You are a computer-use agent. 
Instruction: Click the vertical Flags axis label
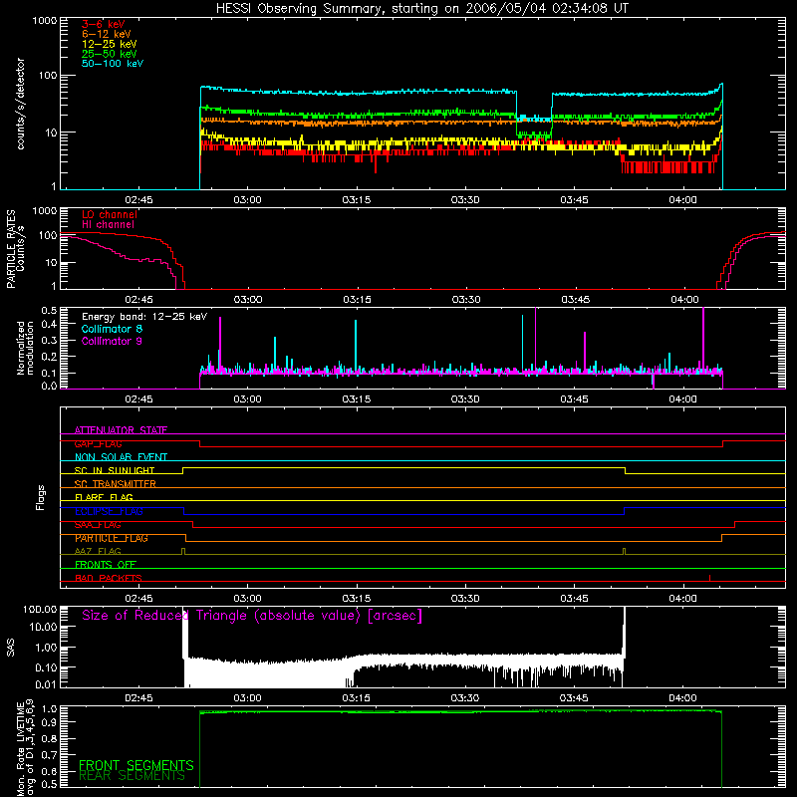[x=40, y=497]
